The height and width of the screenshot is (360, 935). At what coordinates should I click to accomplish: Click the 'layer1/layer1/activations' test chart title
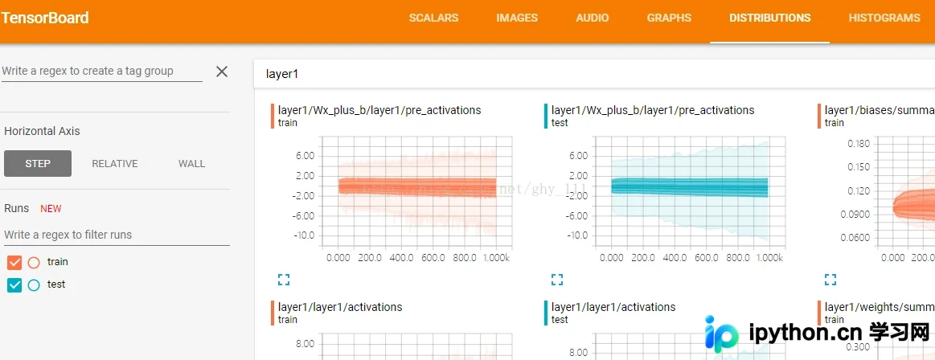coord(613,307)
